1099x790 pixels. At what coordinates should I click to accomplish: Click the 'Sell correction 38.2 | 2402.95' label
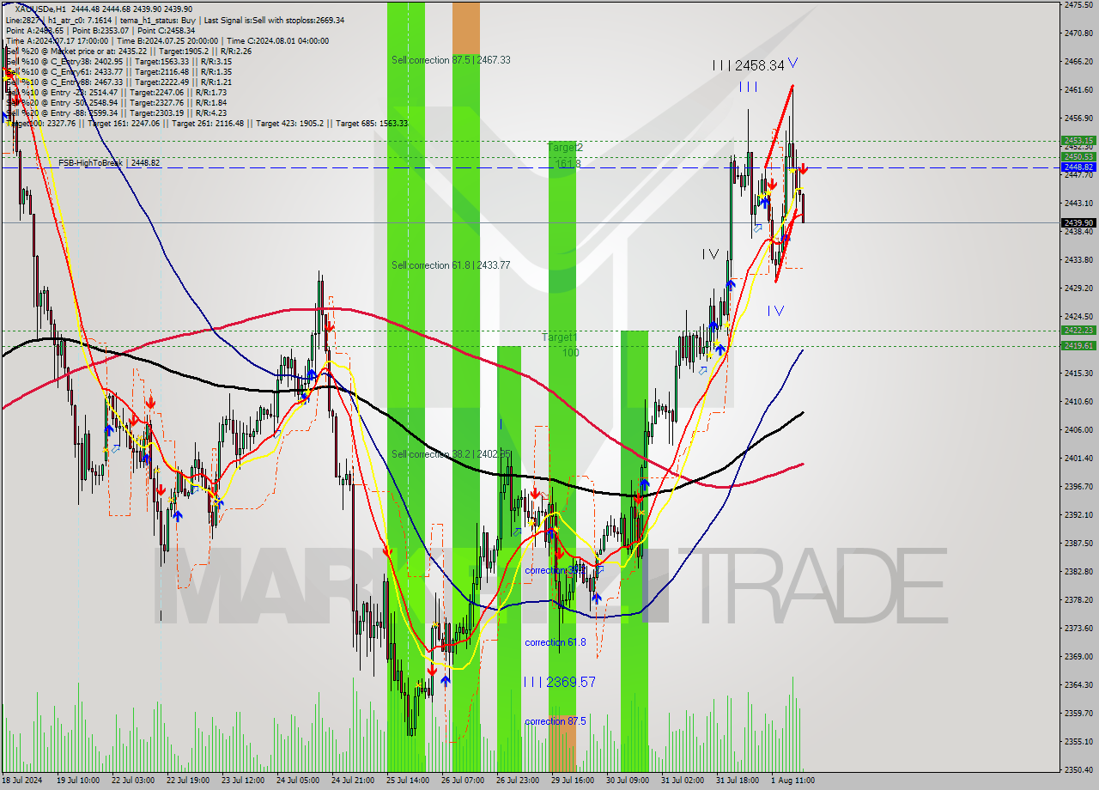pos(451,454)
